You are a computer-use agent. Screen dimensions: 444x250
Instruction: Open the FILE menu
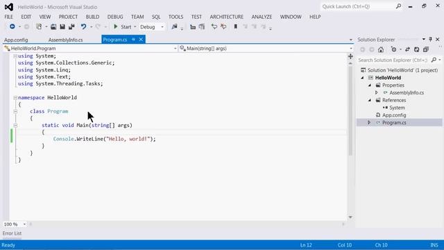9,17
